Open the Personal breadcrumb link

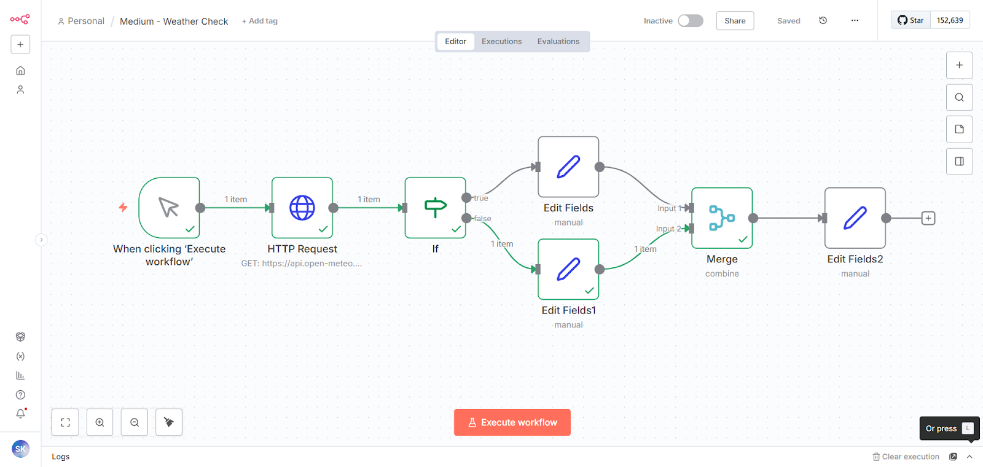[x=81, y=21]
